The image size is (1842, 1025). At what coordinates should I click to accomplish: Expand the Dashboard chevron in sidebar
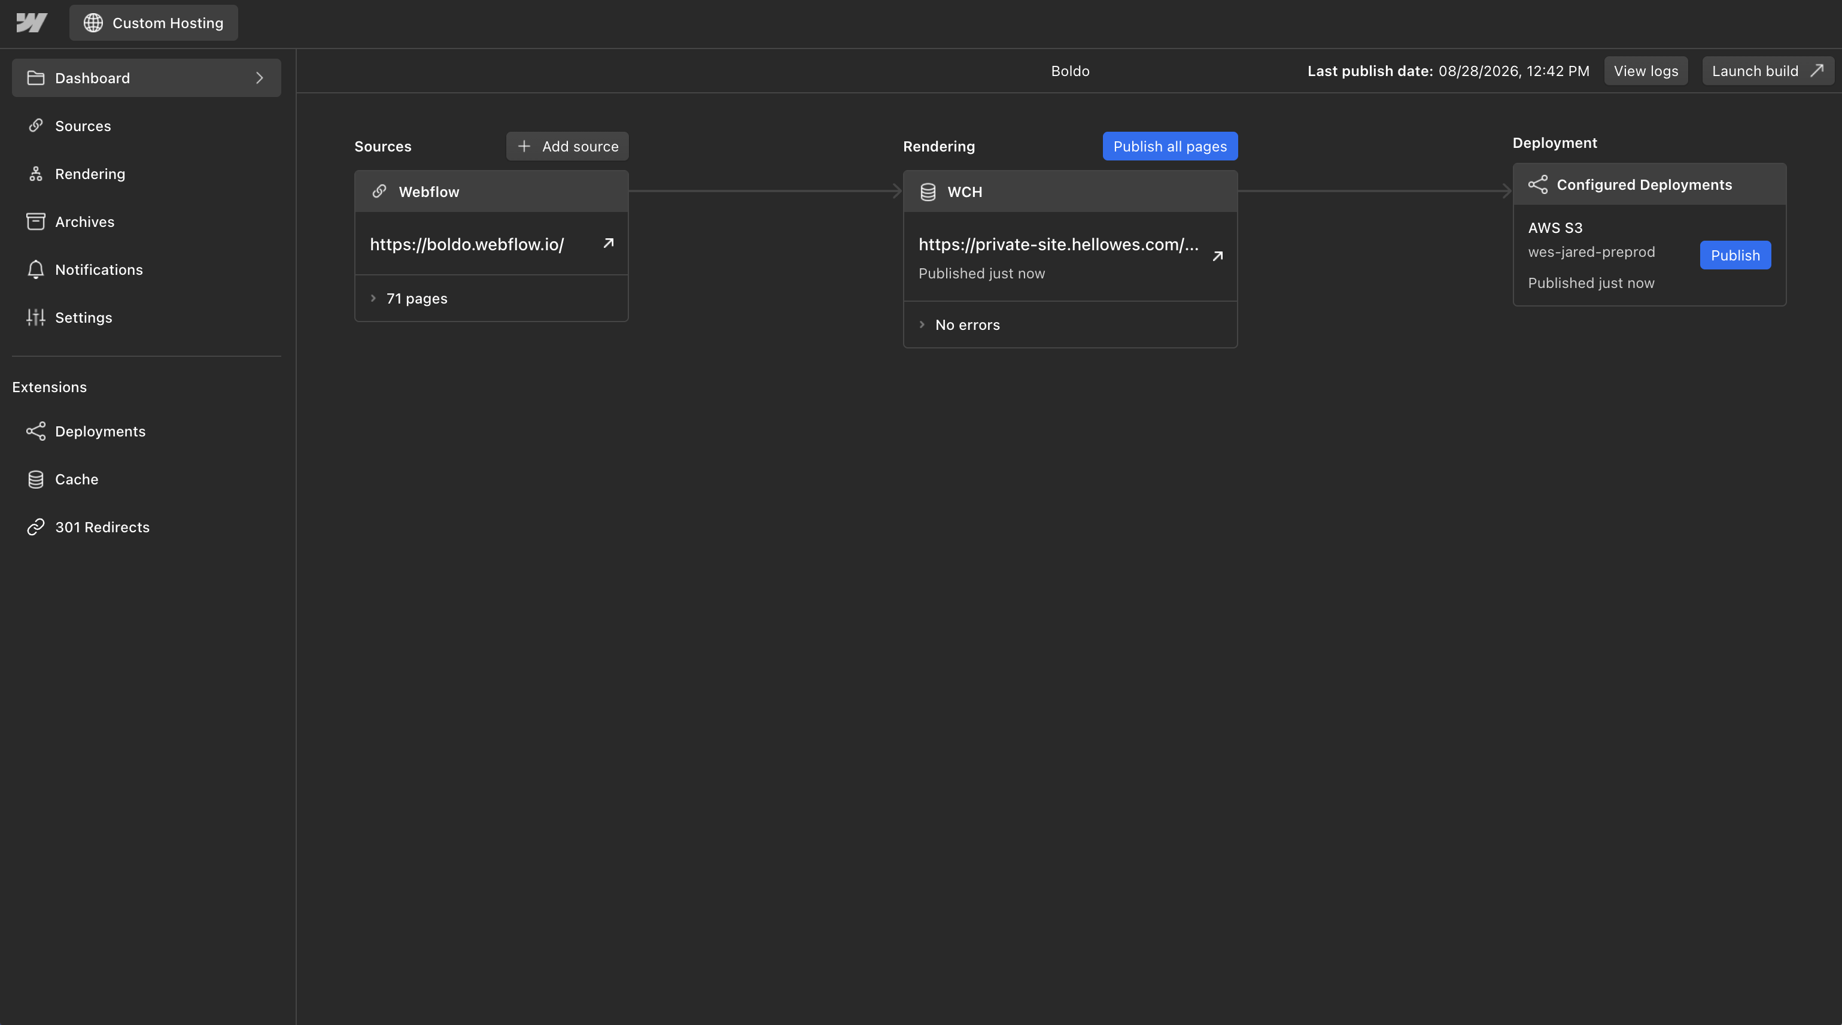tap(260, 78)
